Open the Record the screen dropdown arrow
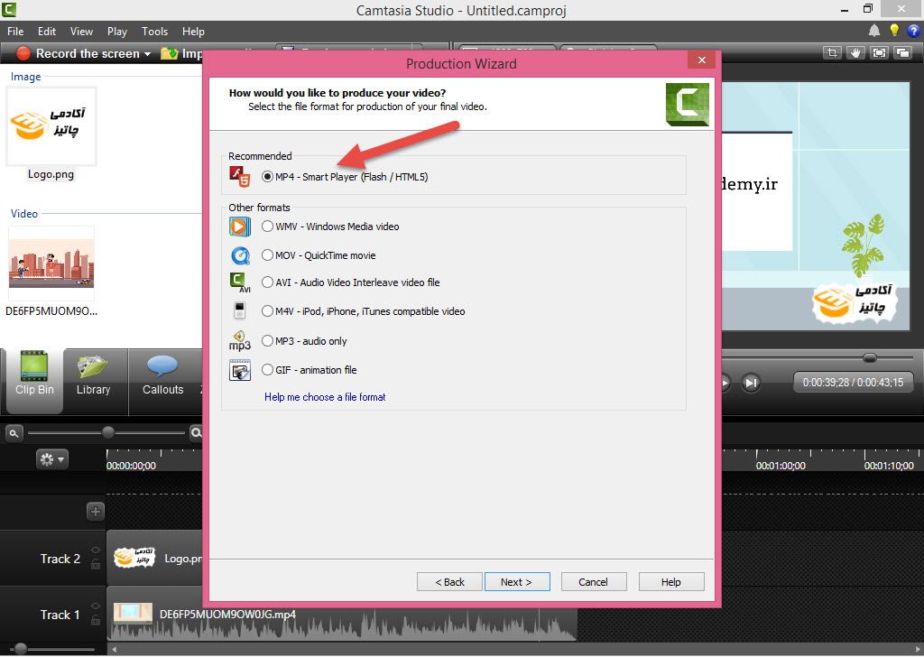Screen dimensions: 924x657 147,54
